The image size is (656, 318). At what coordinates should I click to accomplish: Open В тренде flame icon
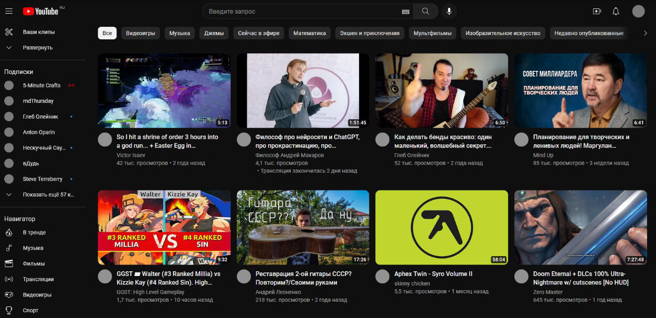click(x=9, y=232)
